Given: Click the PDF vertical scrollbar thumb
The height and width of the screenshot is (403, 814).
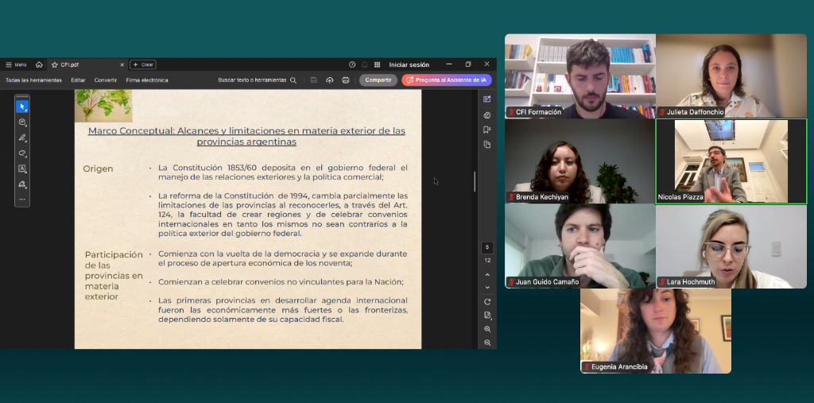Looking at the screenshot, I should 475,182.
